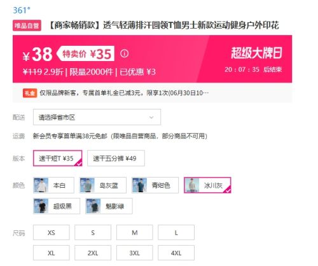Choose the 超级黑 color option
The image size is (318, 266).
(x=57, y=206)
